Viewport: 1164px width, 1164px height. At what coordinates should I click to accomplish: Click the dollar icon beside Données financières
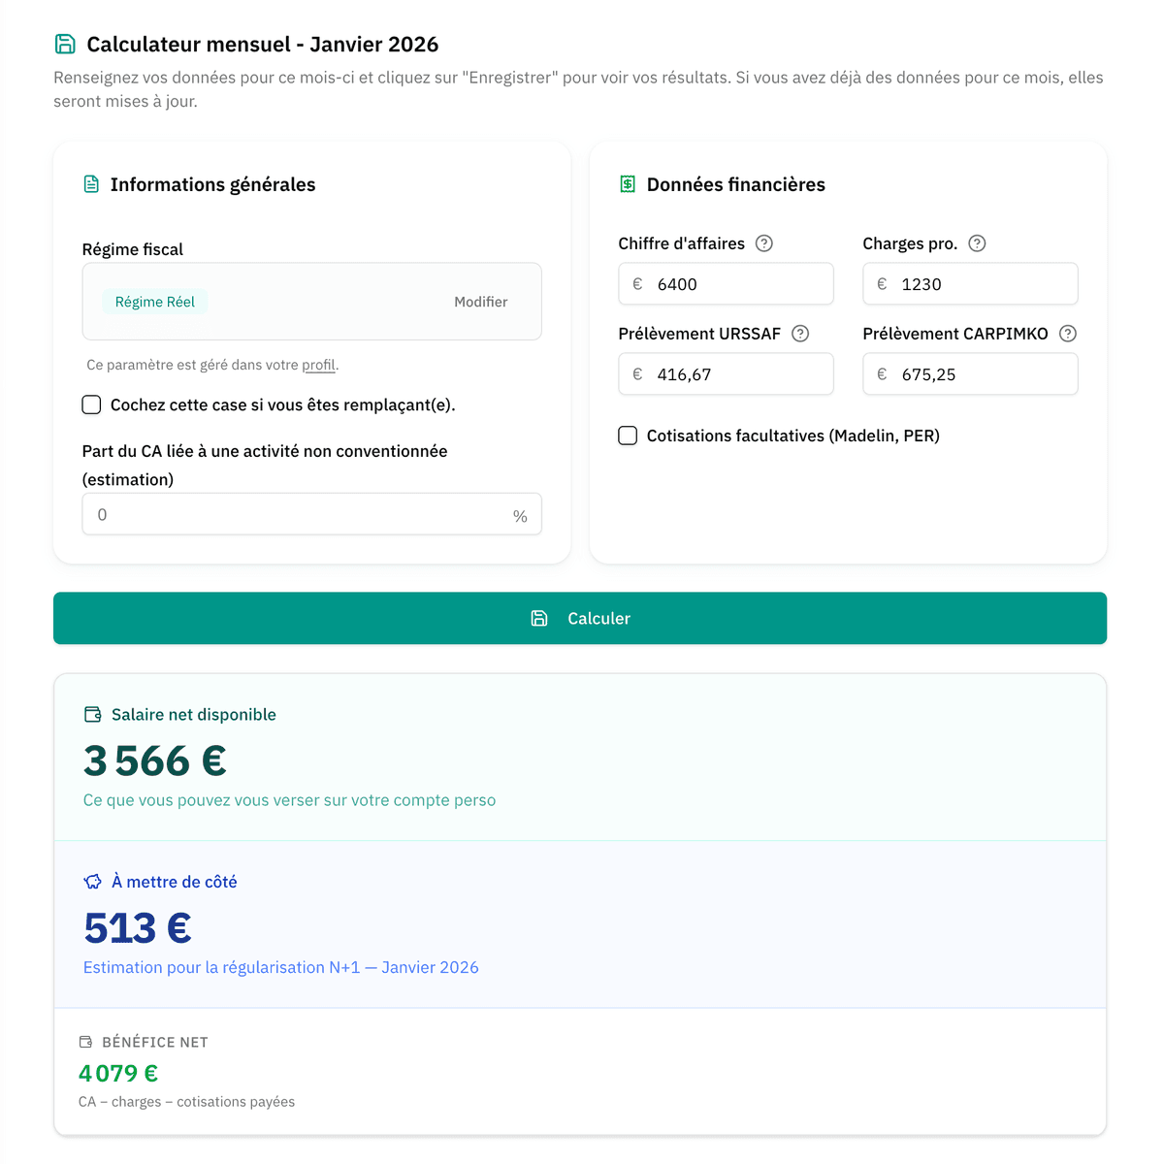point(627,183)
